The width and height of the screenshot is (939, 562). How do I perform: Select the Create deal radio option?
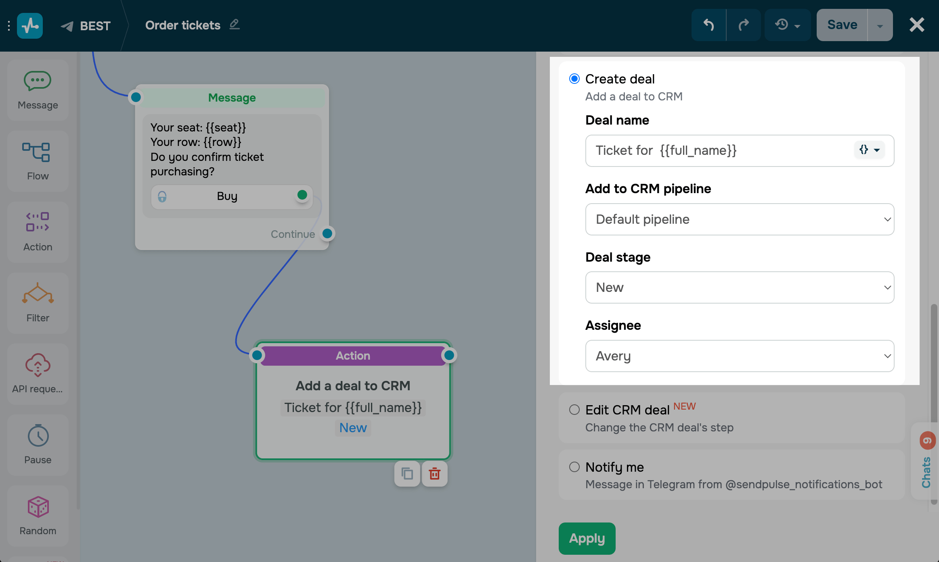tap(574, 79)
